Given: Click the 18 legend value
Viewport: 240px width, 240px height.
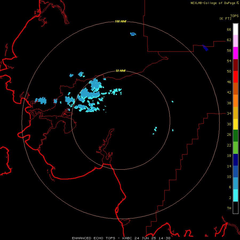Looking at the screenshot, I should coord(229,156).
